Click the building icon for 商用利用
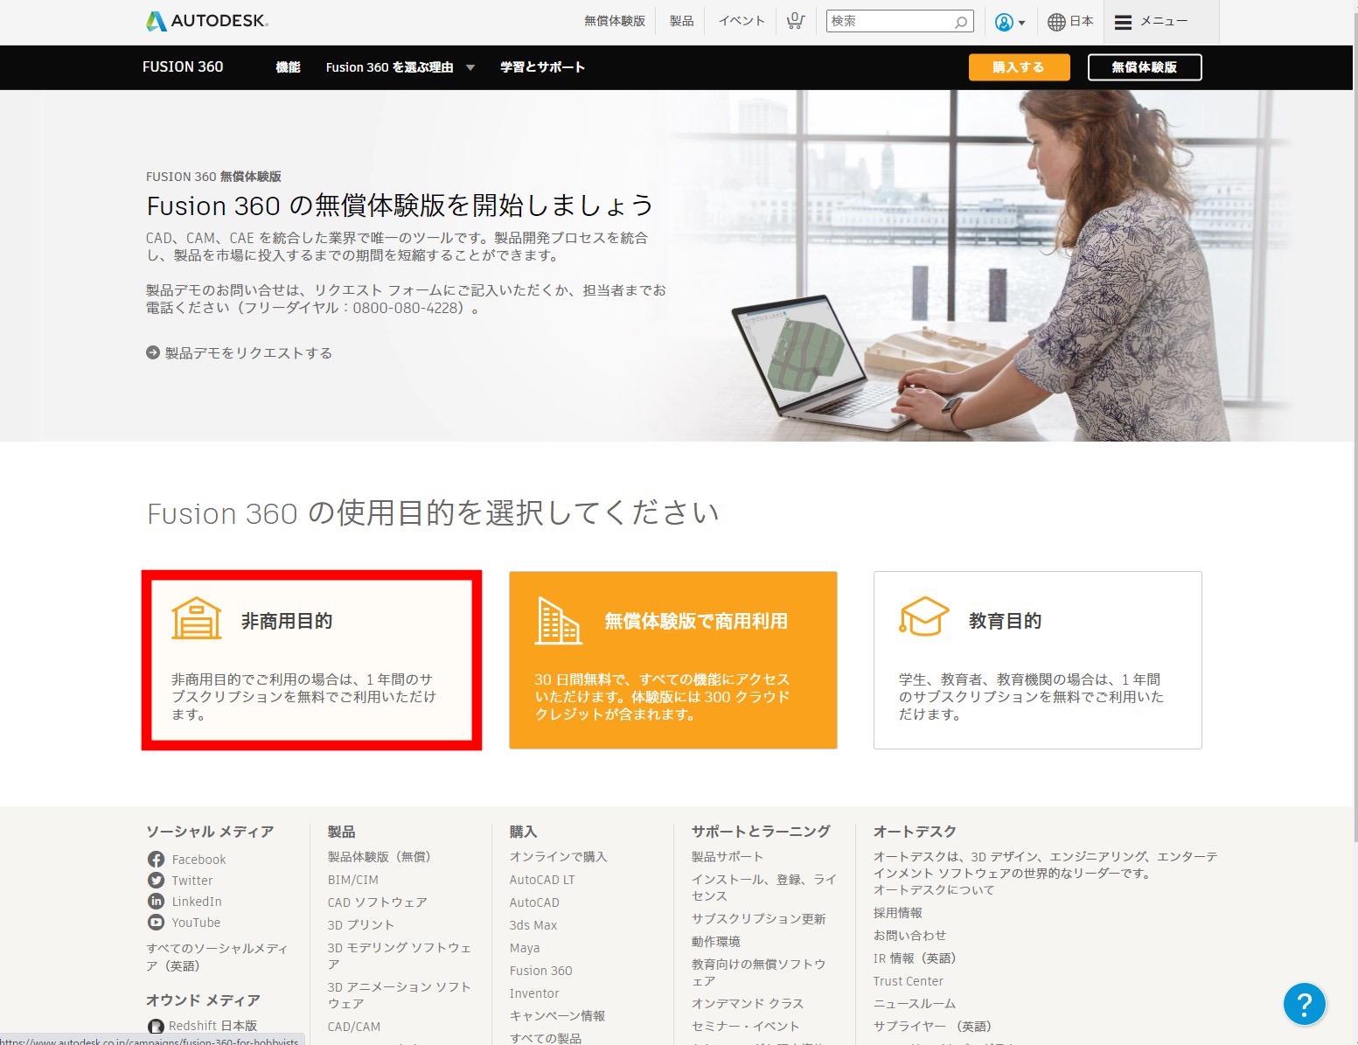Image resolution: width=1358 pixels, height=1045 pixels. coord(558,620)
